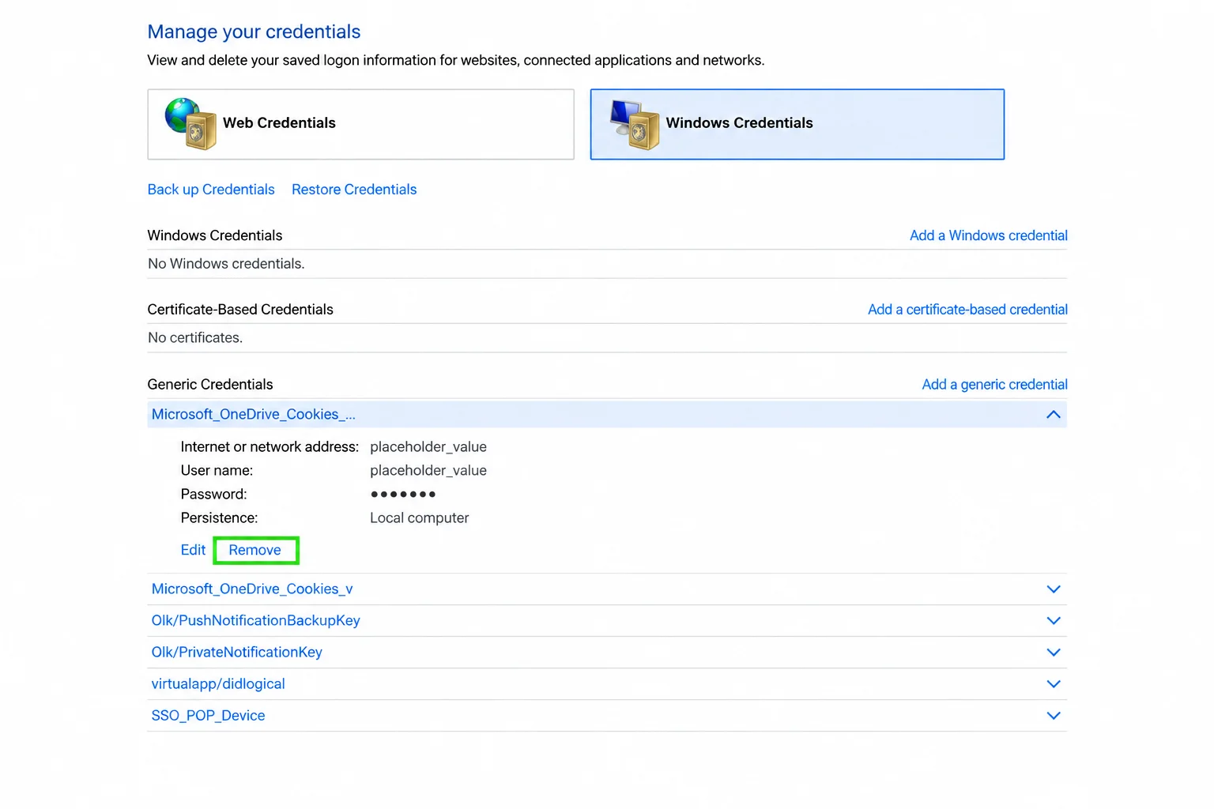Image resolution: width=1214 pixels, height=809 pixels.
Task: Remove the expanded OneDrive credential
Action: [254, 550]
